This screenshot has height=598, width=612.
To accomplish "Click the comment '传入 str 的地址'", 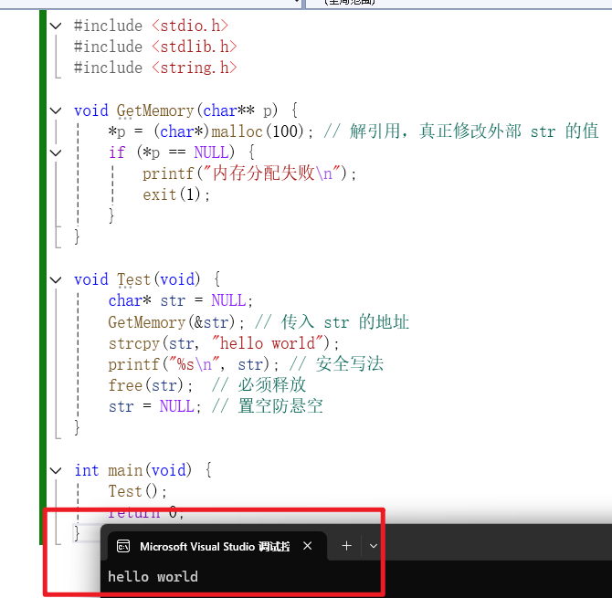I will click(x=345, y=322).
